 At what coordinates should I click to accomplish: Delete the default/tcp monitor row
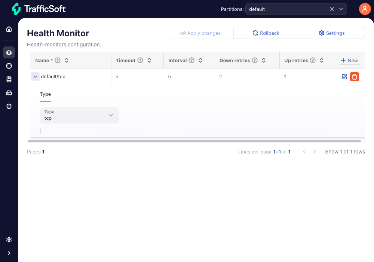(x=355, y=77)
